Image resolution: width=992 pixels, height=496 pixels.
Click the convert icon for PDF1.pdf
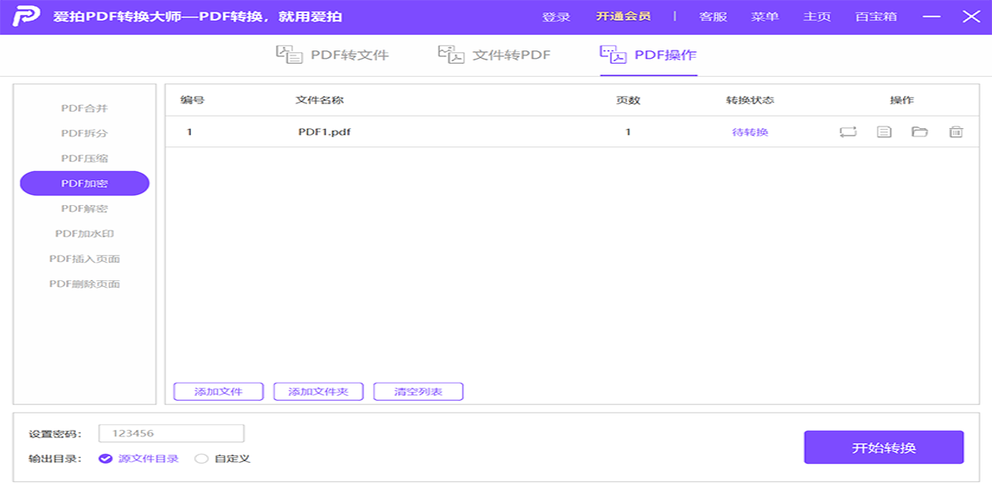coord(847,131)
